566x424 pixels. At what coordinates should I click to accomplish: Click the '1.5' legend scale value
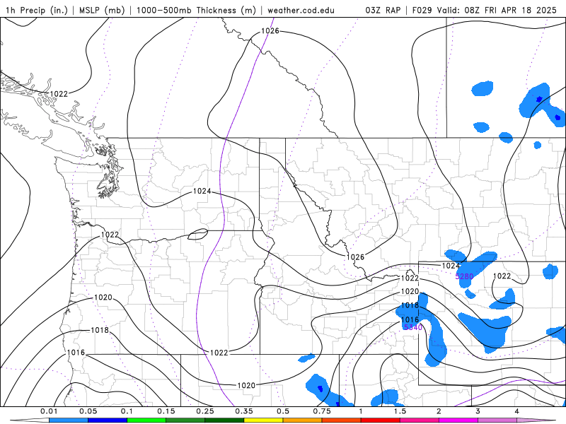point(400,411)
